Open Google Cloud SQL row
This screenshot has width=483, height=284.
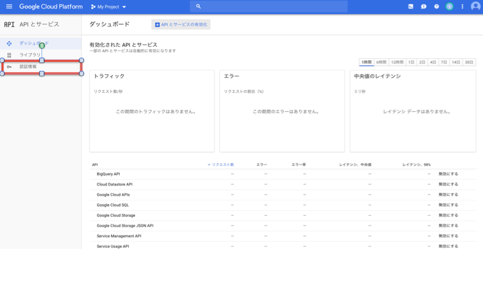click(112, 205)
